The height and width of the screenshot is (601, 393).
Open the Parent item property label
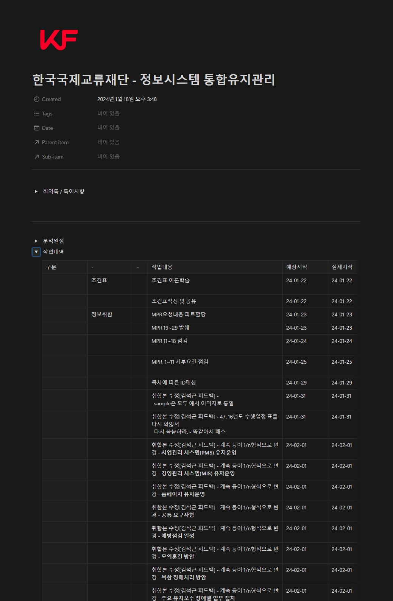[55, 142]
